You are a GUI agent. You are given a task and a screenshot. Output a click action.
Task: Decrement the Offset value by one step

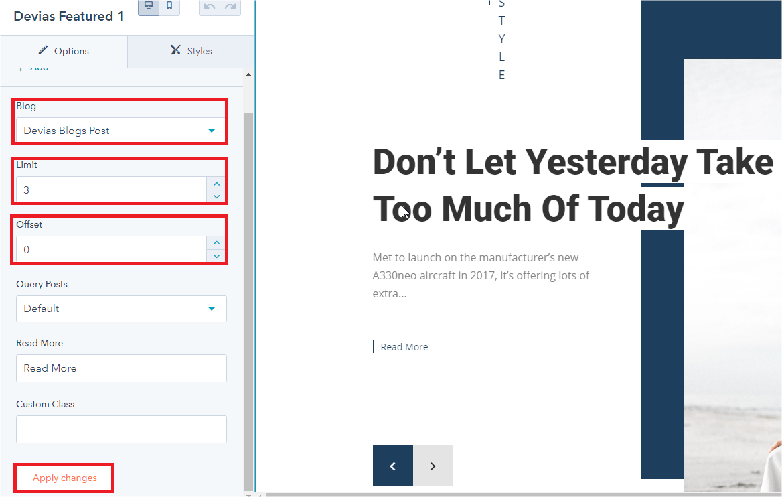[x=216, y=256]
